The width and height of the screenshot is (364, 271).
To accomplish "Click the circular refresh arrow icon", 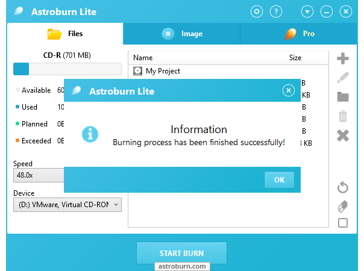I will pyautogui.click(x=343, y=188).
